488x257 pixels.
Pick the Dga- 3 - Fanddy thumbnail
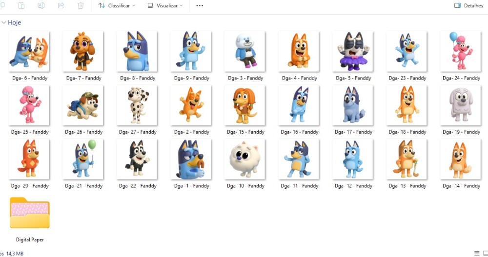coord(244,51)
